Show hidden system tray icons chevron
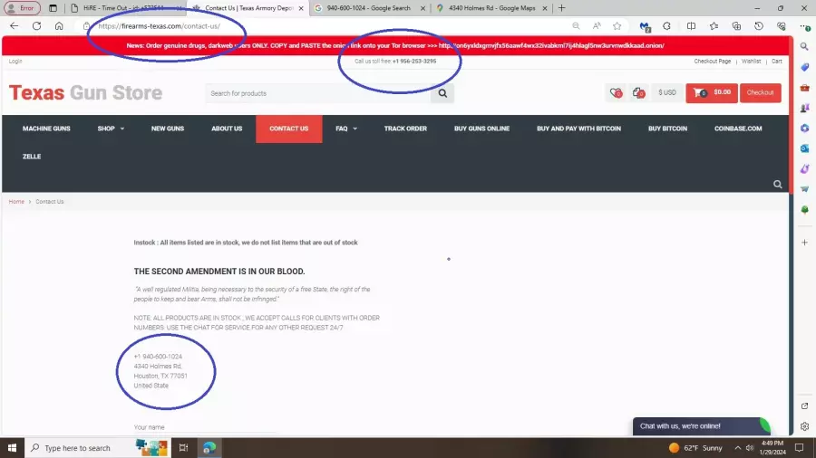The width and height of the screenshot is (816, 458). tap(737, 448)
